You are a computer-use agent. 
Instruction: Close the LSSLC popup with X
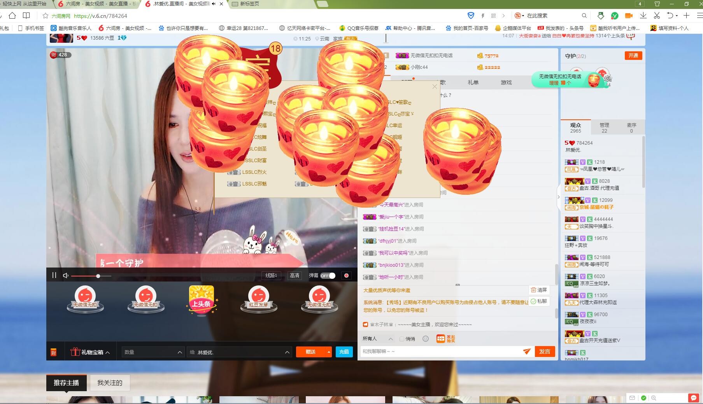click(x=435, y=86)
